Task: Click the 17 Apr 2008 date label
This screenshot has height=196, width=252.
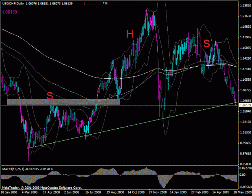Action: pyautogui.click(x=52, y=192)
